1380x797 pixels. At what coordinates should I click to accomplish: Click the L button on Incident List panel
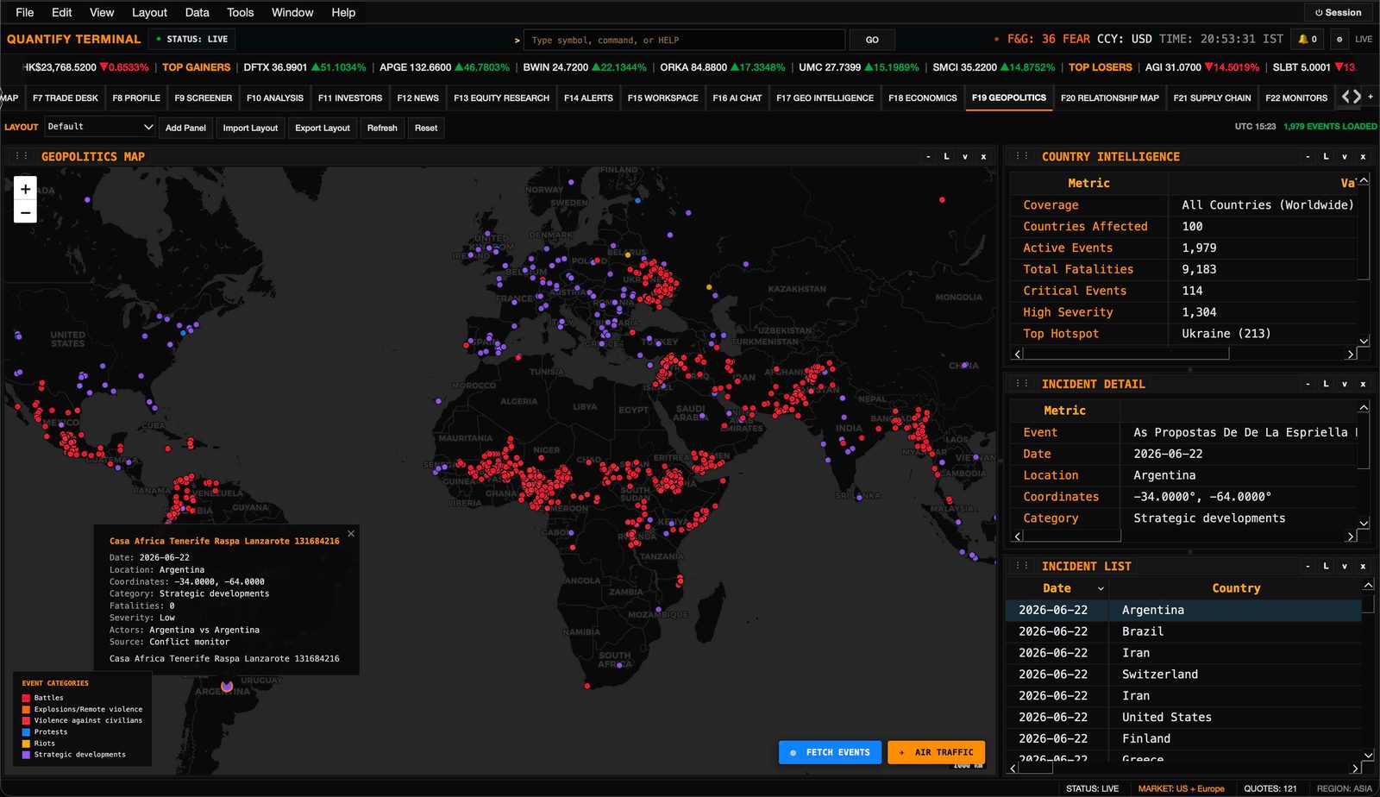point(1326,566)
